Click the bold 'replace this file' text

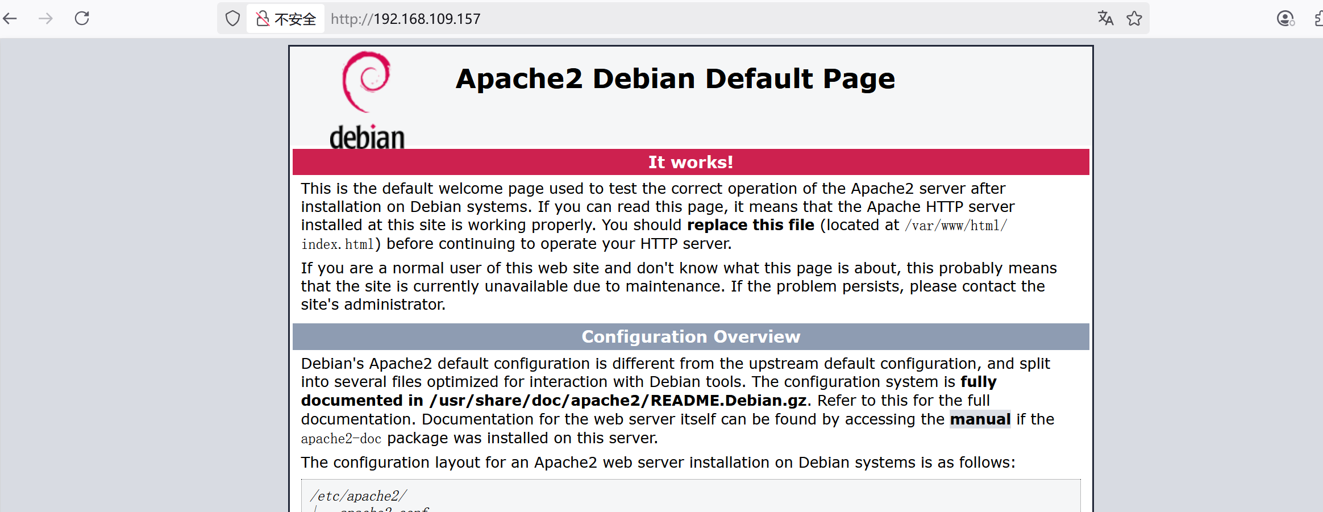(751, 225)
